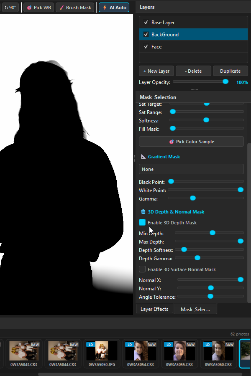Click the Depth Gamma slider handle
Image resolution: width=251 pixels, height=376 pixels.
[x=197, y=258]
